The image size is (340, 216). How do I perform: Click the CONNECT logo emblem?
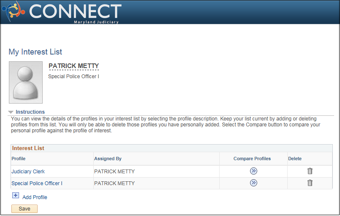point(13,11)
